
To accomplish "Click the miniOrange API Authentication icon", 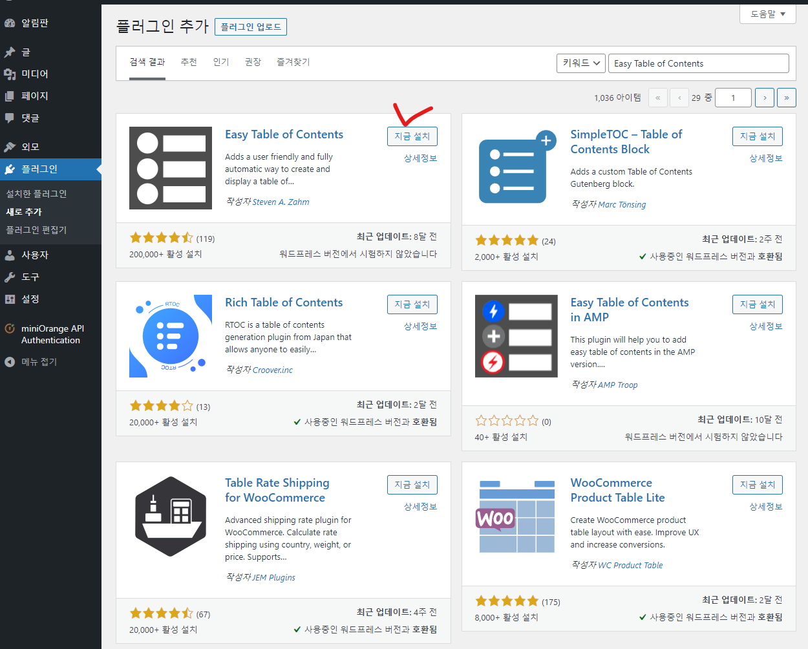I will point(10,328).
